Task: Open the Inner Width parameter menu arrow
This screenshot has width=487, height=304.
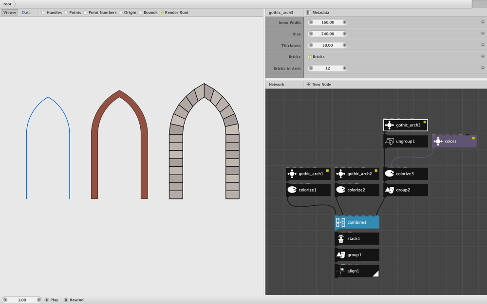Action: [483, 22]
